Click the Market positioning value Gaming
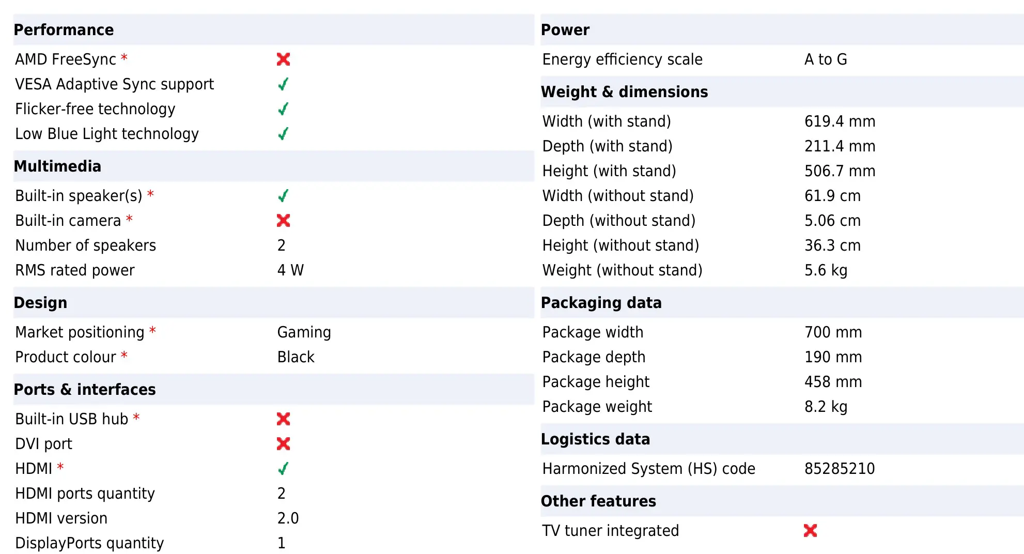The height and width of the screenshot is (554, 1024). tap(304, 332)
